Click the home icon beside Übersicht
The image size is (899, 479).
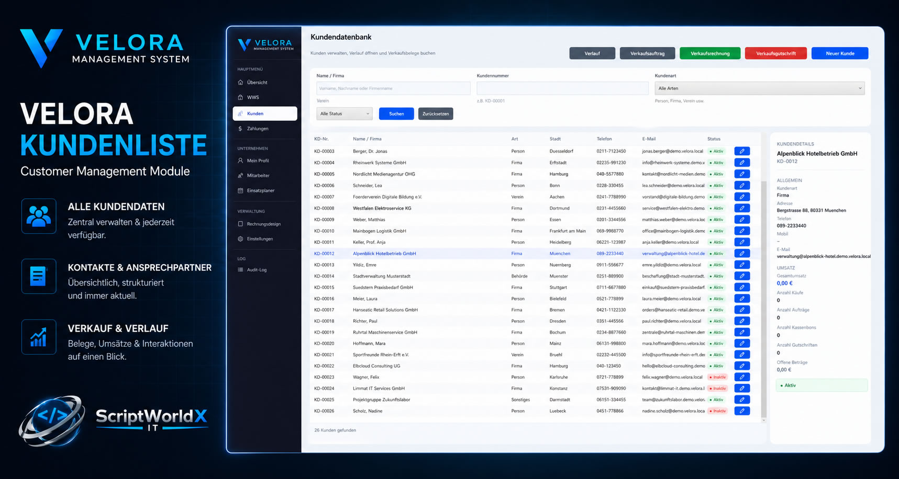[x=240, y=83]
